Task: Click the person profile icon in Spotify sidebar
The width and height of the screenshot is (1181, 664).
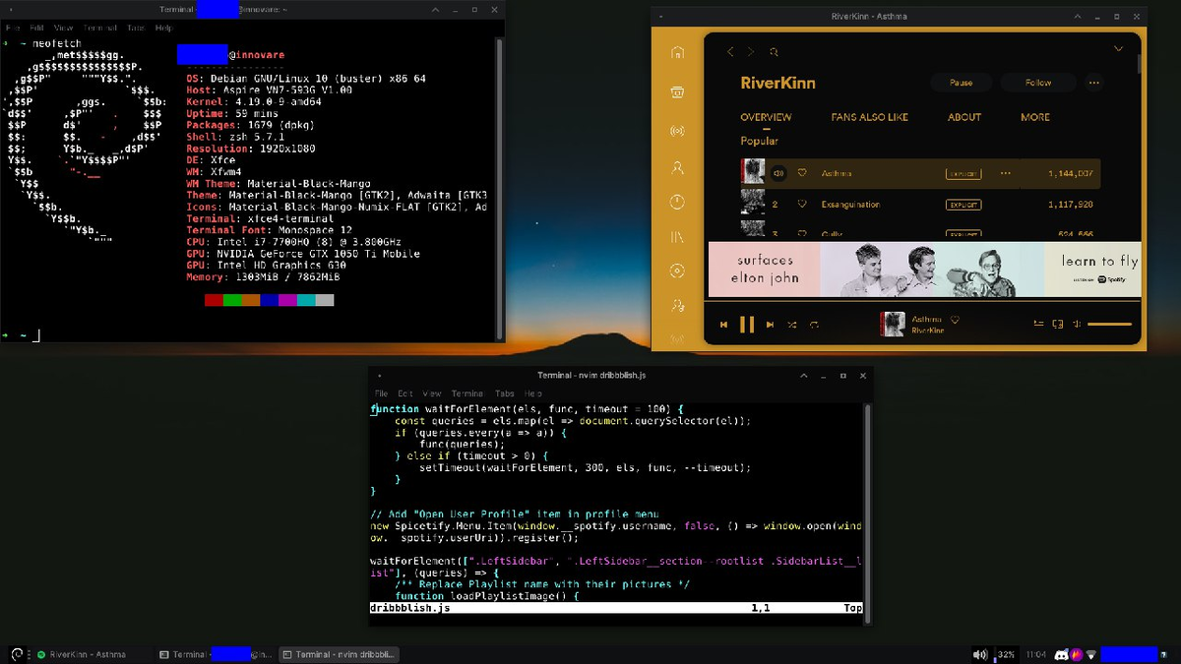Action: point(677,168)
